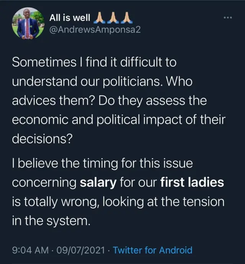Click the last praying hands emoji
The image size is (245, 264).
tap(127, 17)
